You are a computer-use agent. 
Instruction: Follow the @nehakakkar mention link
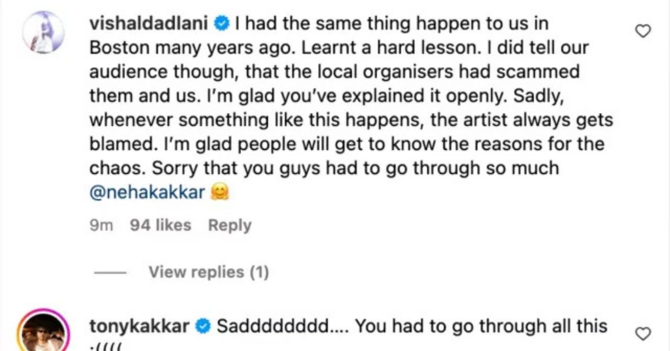click(147, 193)
